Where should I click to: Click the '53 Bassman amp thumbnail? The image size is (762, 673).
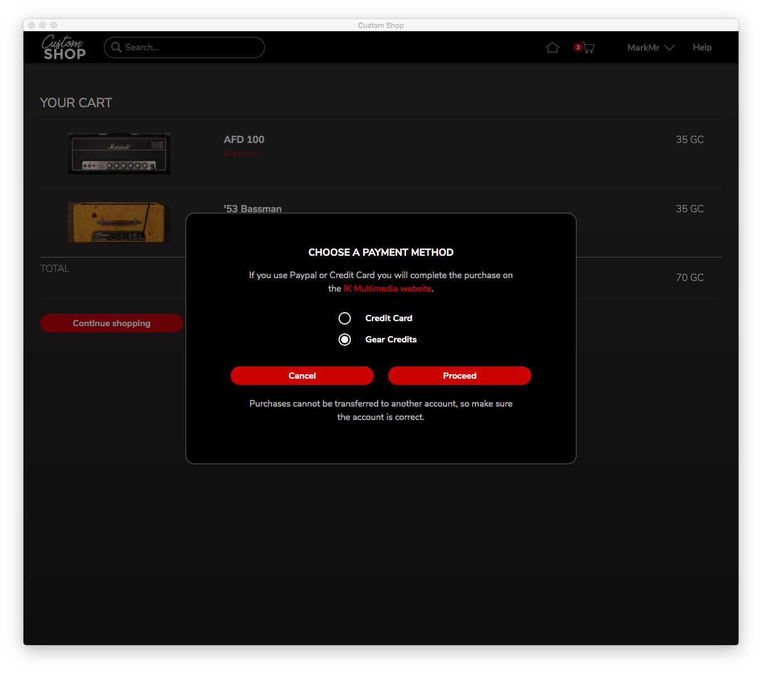click(119, 222)
